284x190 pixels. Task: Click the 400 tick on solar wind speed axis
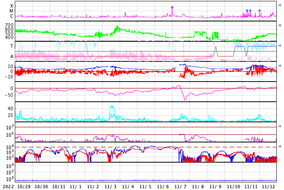(9, 38)
